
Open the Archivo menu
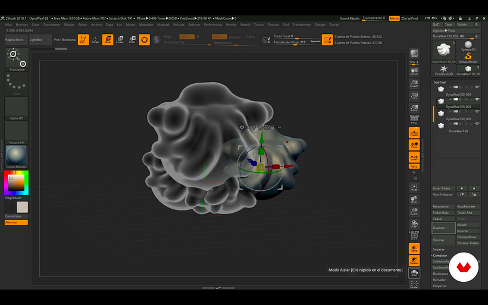pyautogui.click(x=96, y=24)
